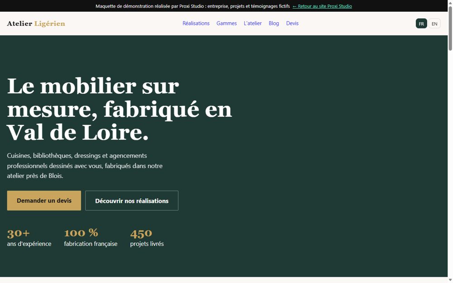Image resolution: width=453 pixels, height=283 pixels.
Task: Click the Demander un devis button
Action: point(44,201)
